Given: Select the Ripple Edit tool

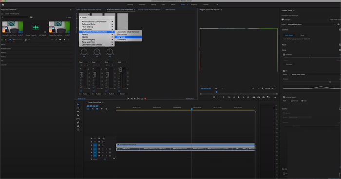Looking at the screenshot, I should [x=78, y=112].
